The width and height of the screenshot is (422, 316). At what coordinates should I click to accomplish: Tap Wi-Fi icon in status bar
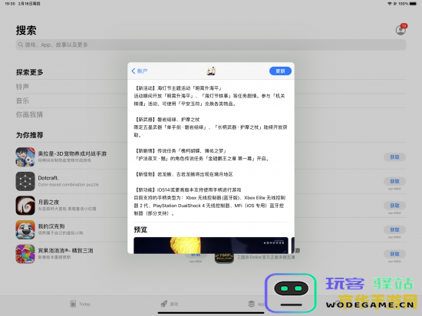[390, 4]
